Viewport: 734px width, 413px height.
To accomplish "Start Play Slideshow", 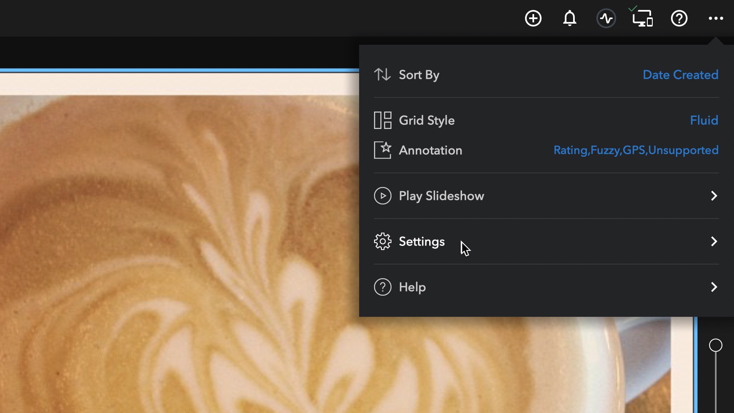I will [x=546, y=196].
